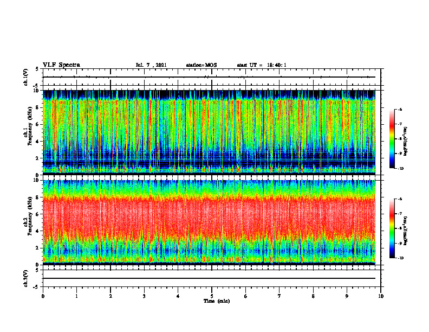Click the "4" kHz tick on ch.2 frequency axis

tap(38, 231)
